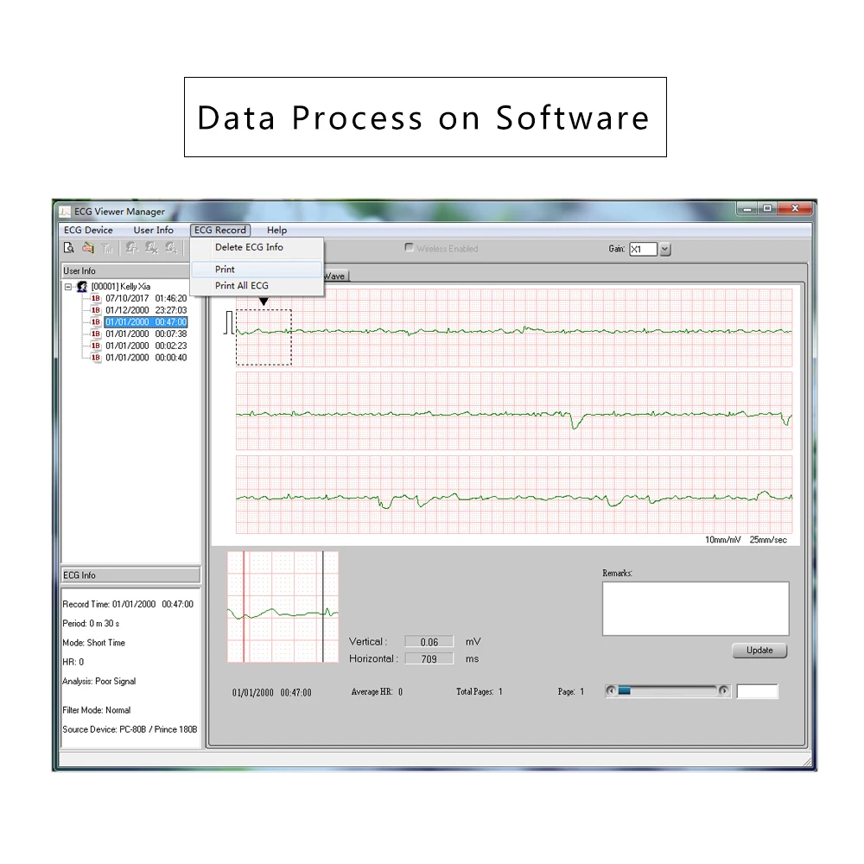Click the first greyed user toolbar icon
Viewport: 864px width, 864px height.
click(x=132, y=248)
